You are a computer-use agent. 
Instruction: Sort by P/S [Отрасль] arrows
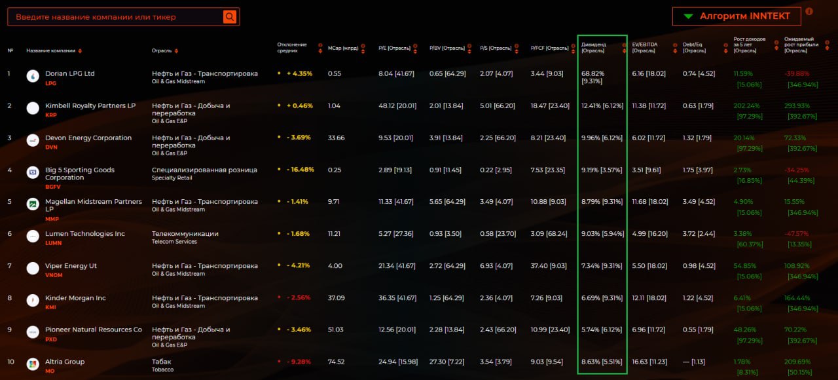pos(518,52)
